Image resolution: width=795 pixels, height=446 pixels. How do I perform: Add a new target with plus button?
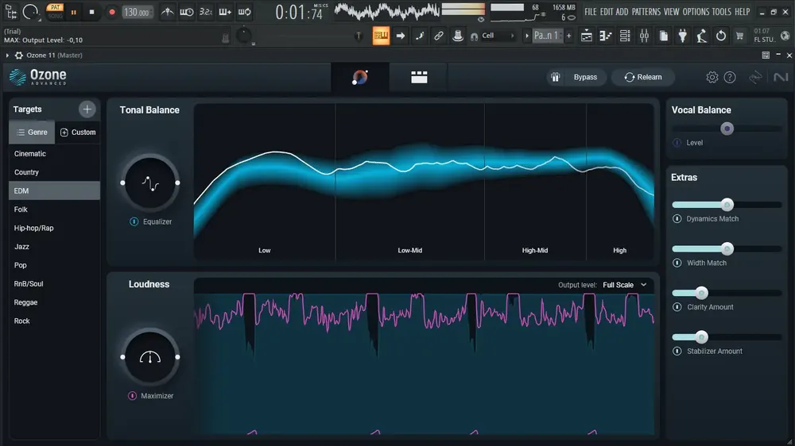pos(87,109)
